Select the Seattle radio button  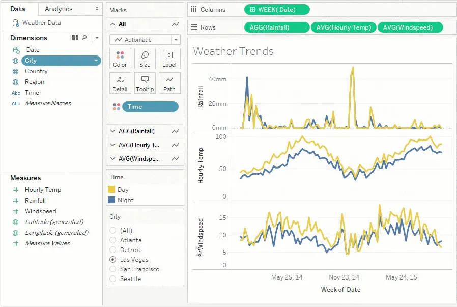tap(113, 278)
